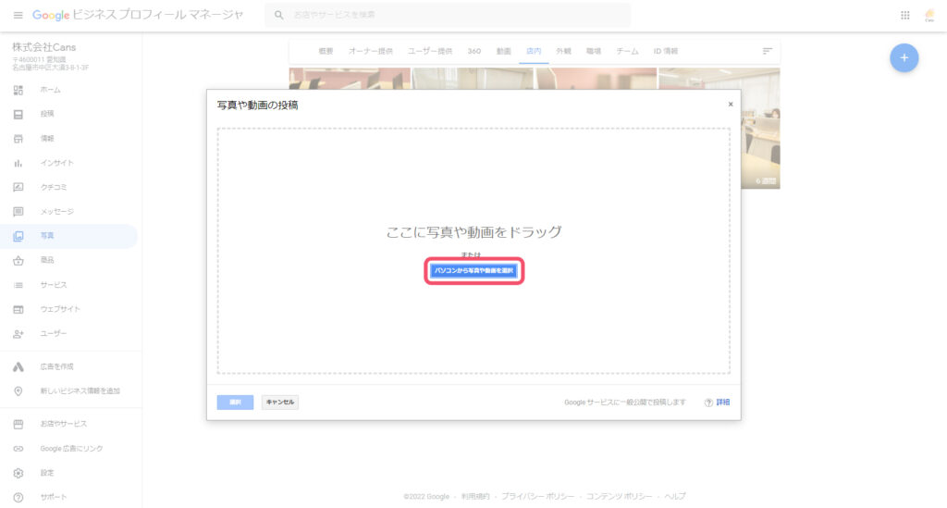Switch to the 外観 tab
The height and width of the screenshot is (508, 947).
tap(562, 51)
